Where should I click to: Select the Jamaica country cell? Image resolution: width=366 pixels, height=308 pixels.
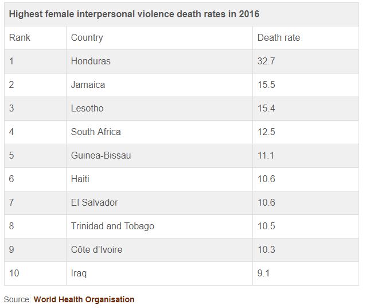pos(88,84)
